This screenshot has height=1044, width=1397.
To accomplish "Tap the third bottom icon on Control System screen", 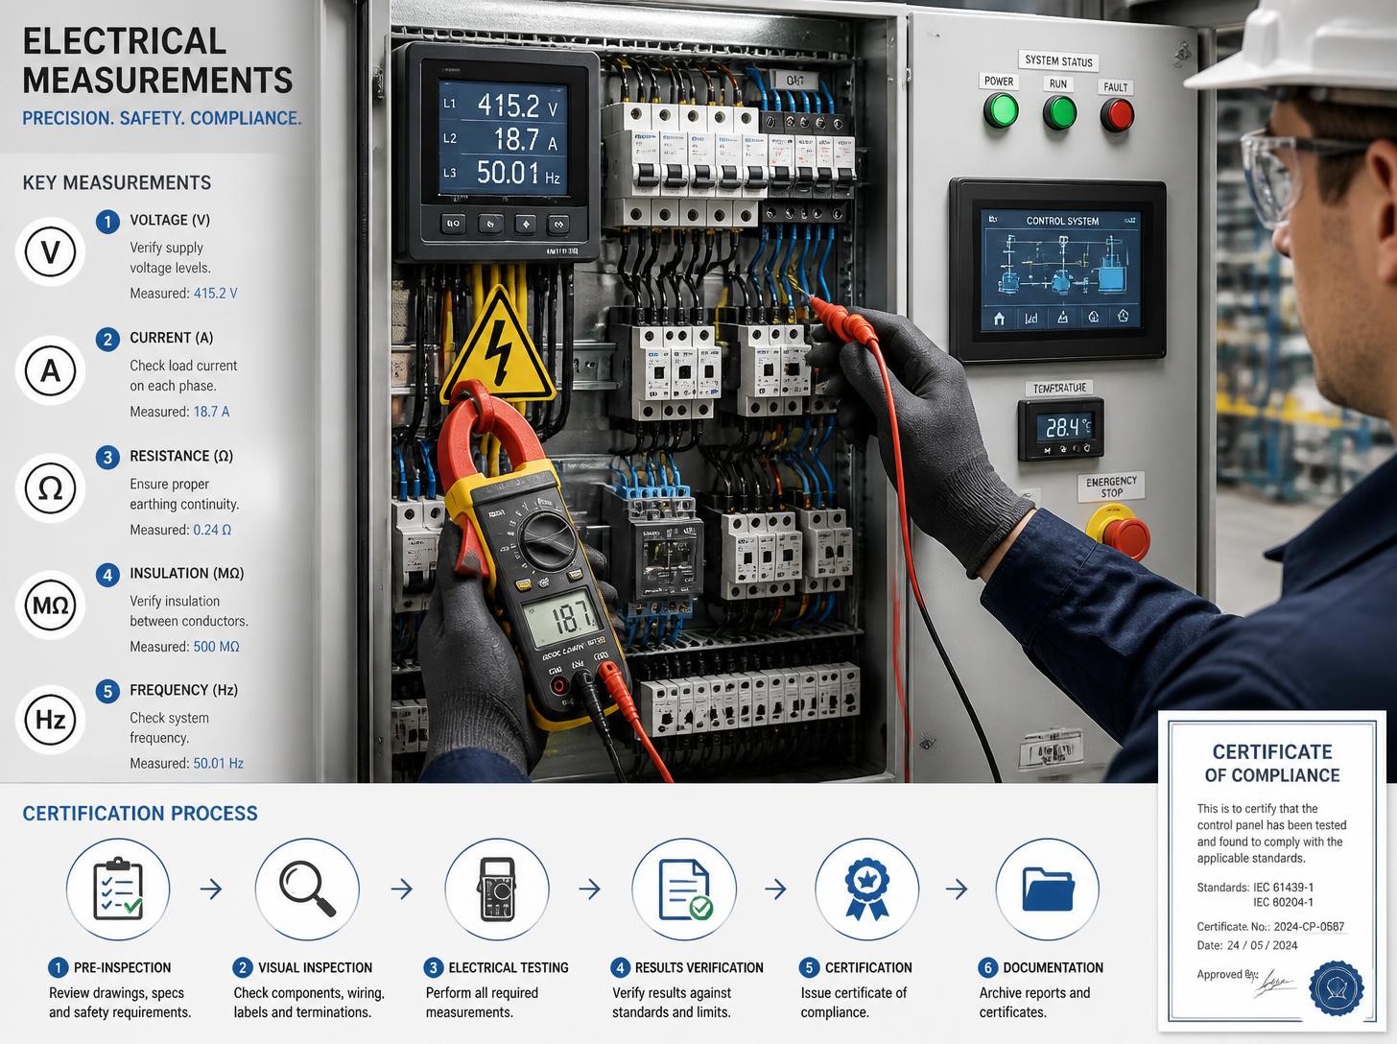I will click(1062, 318).
